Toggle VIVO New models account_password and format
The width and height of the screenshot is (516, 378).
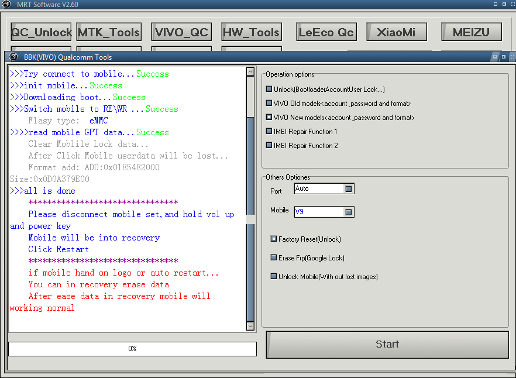tap(269, 117)
